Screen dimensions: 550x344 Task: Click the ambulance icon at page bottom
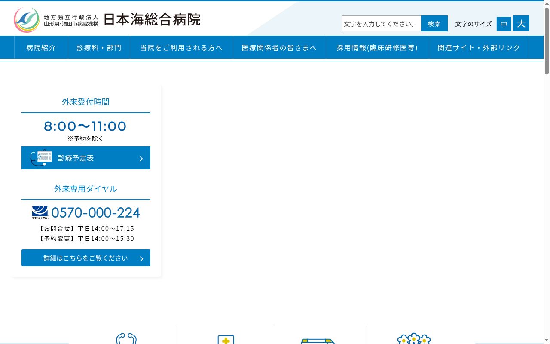318,341
